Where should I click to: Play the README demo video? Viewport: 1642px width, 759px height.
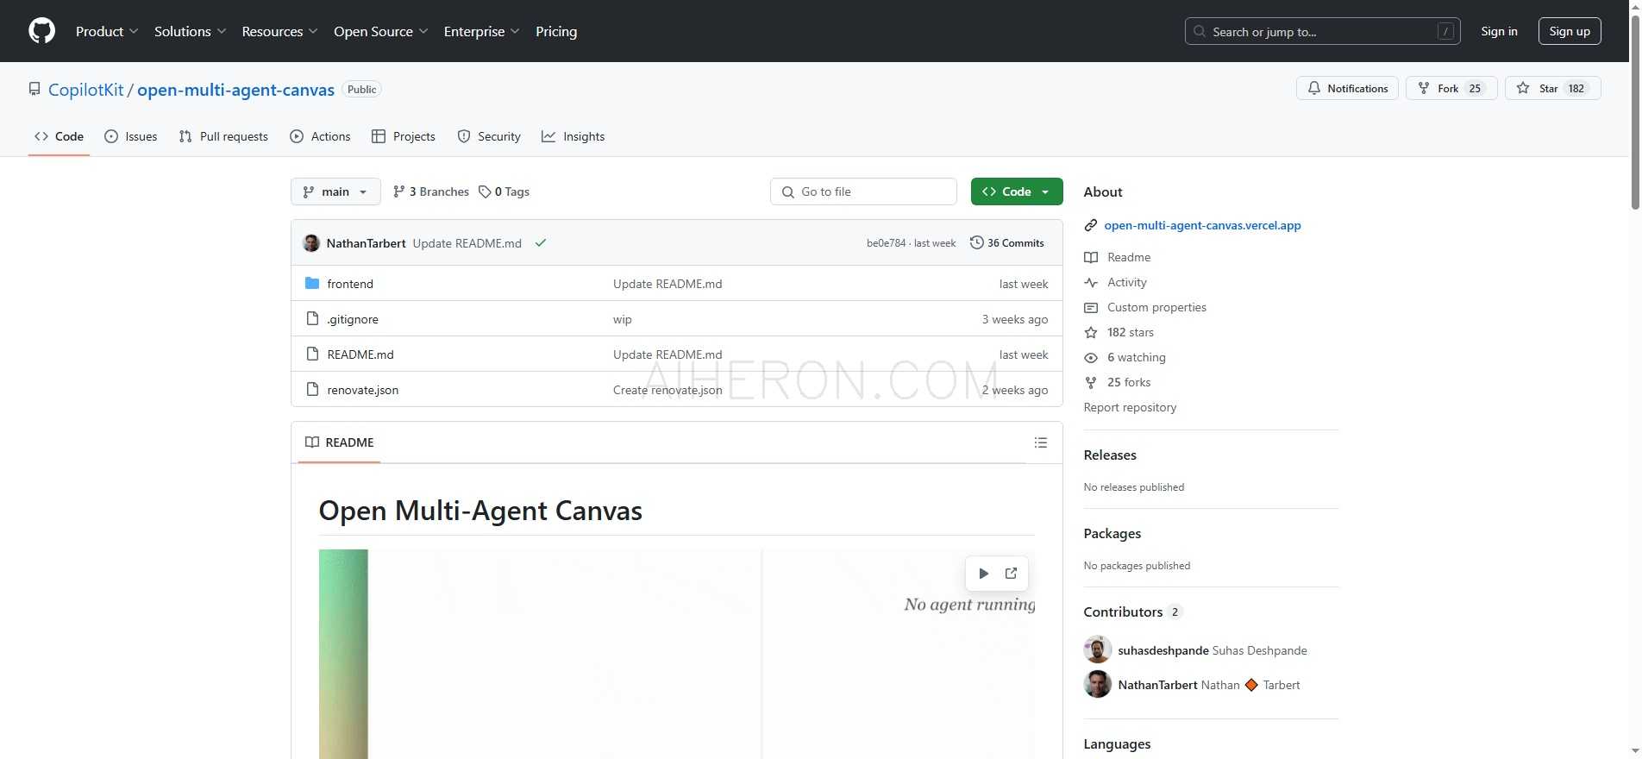[x=983, y=574]
